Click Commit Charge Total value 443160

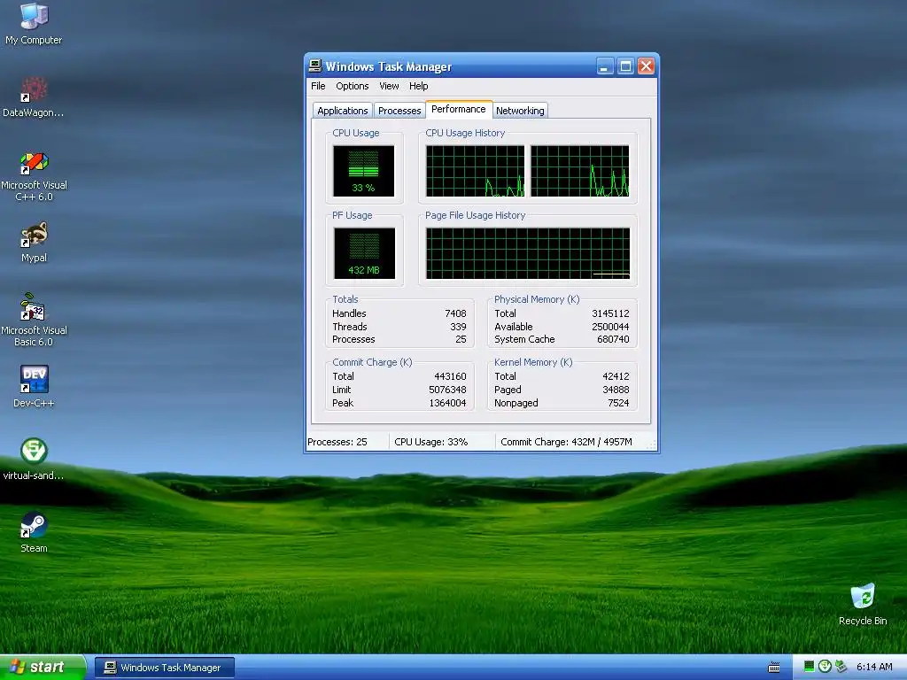[x=450, y=376]
